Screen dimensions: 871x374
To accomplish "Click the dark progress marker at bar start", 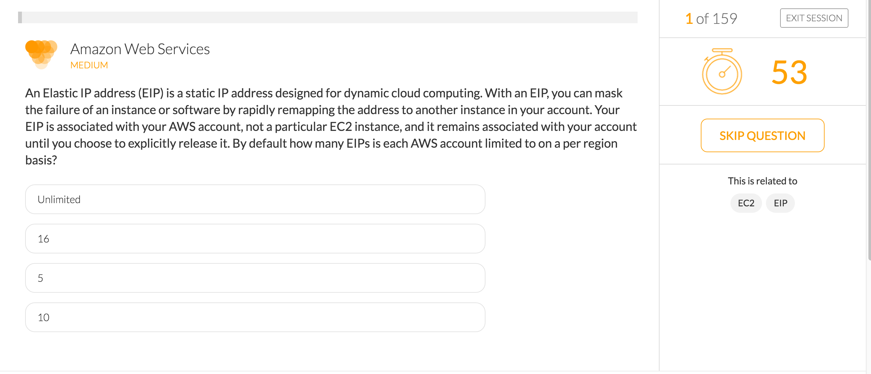I will (20, 17).
